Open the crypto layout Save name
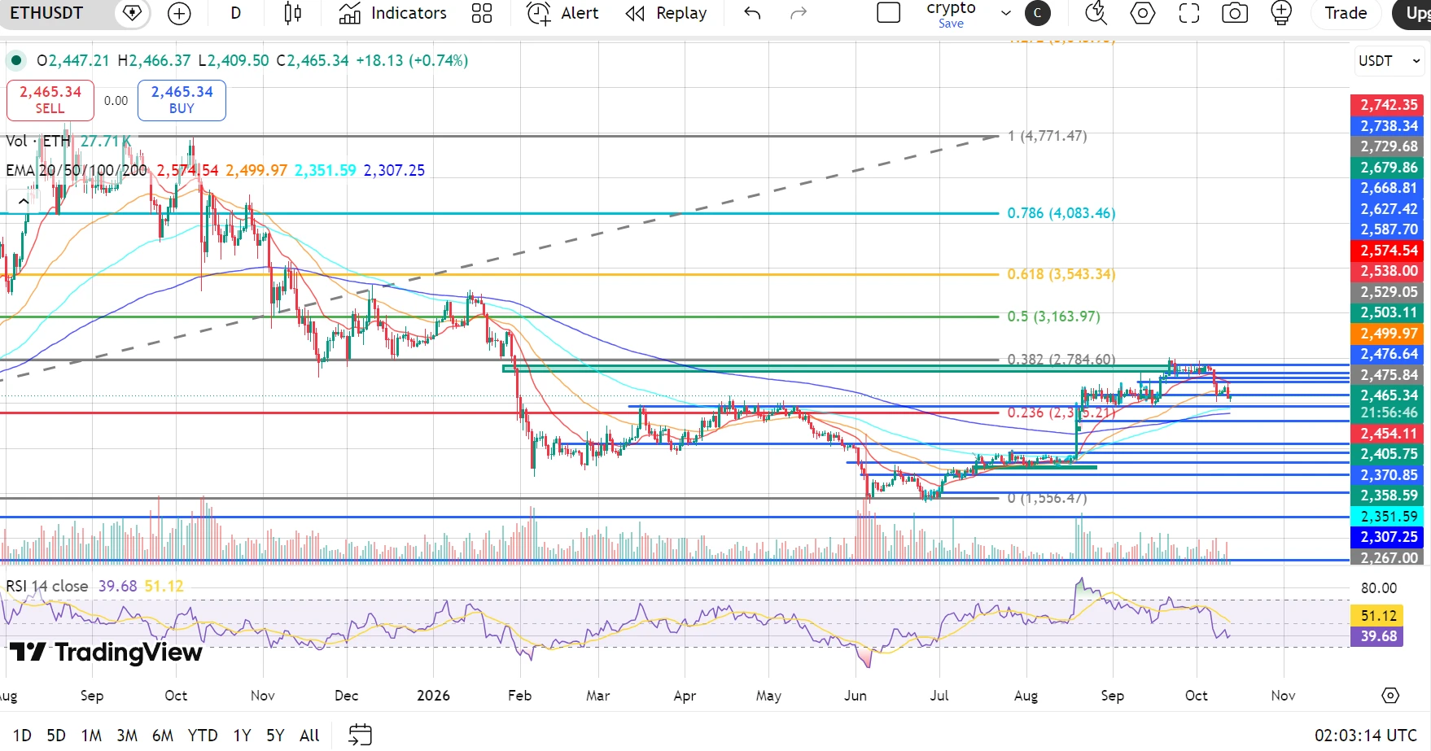 click(951, 14)
